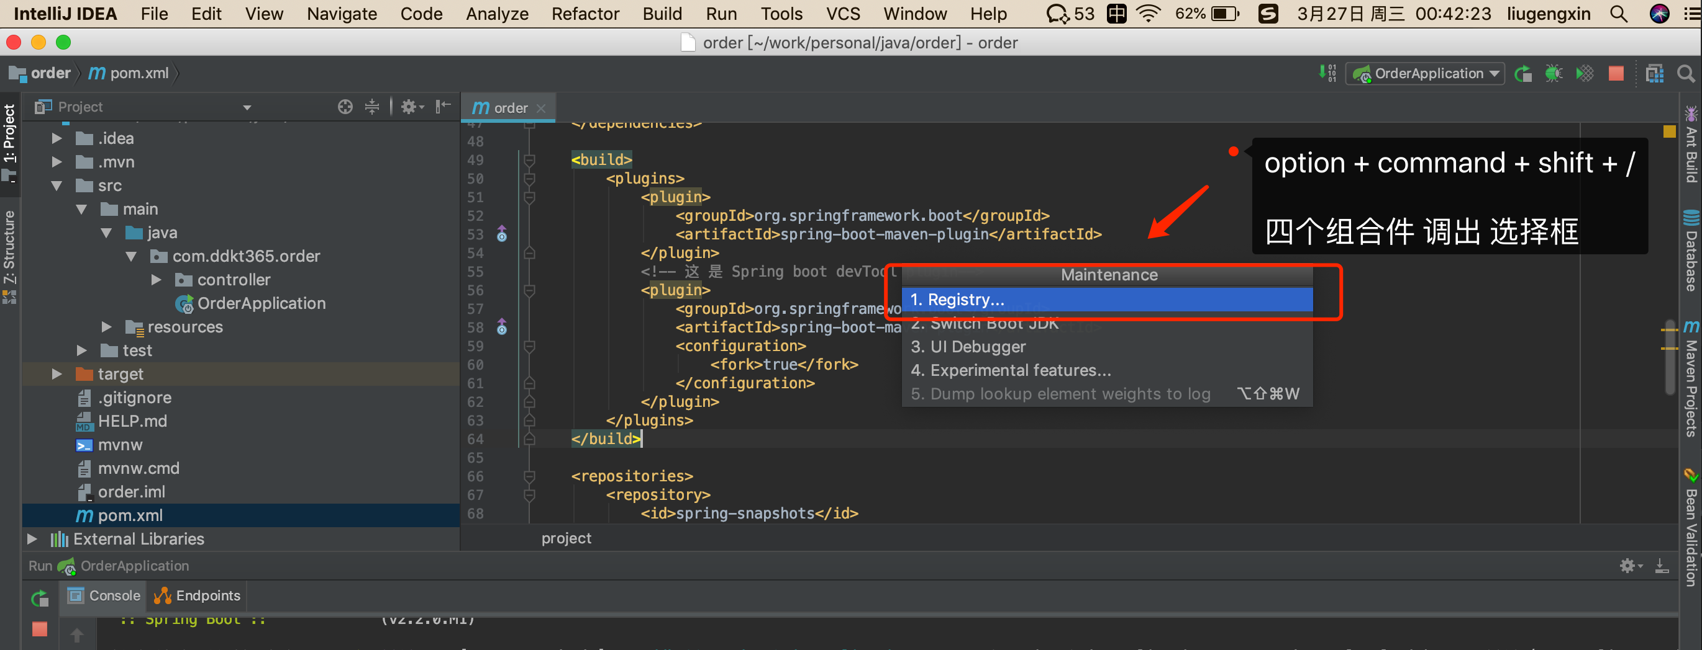Fold configuration tag on line 59
1702x650 pixels.
(529, 346)
